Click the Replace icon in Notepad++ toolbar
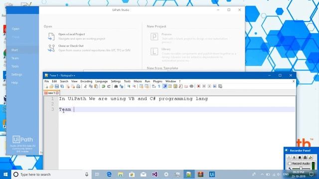This screenshot has height=179, width=319. (x=122, y=87)
